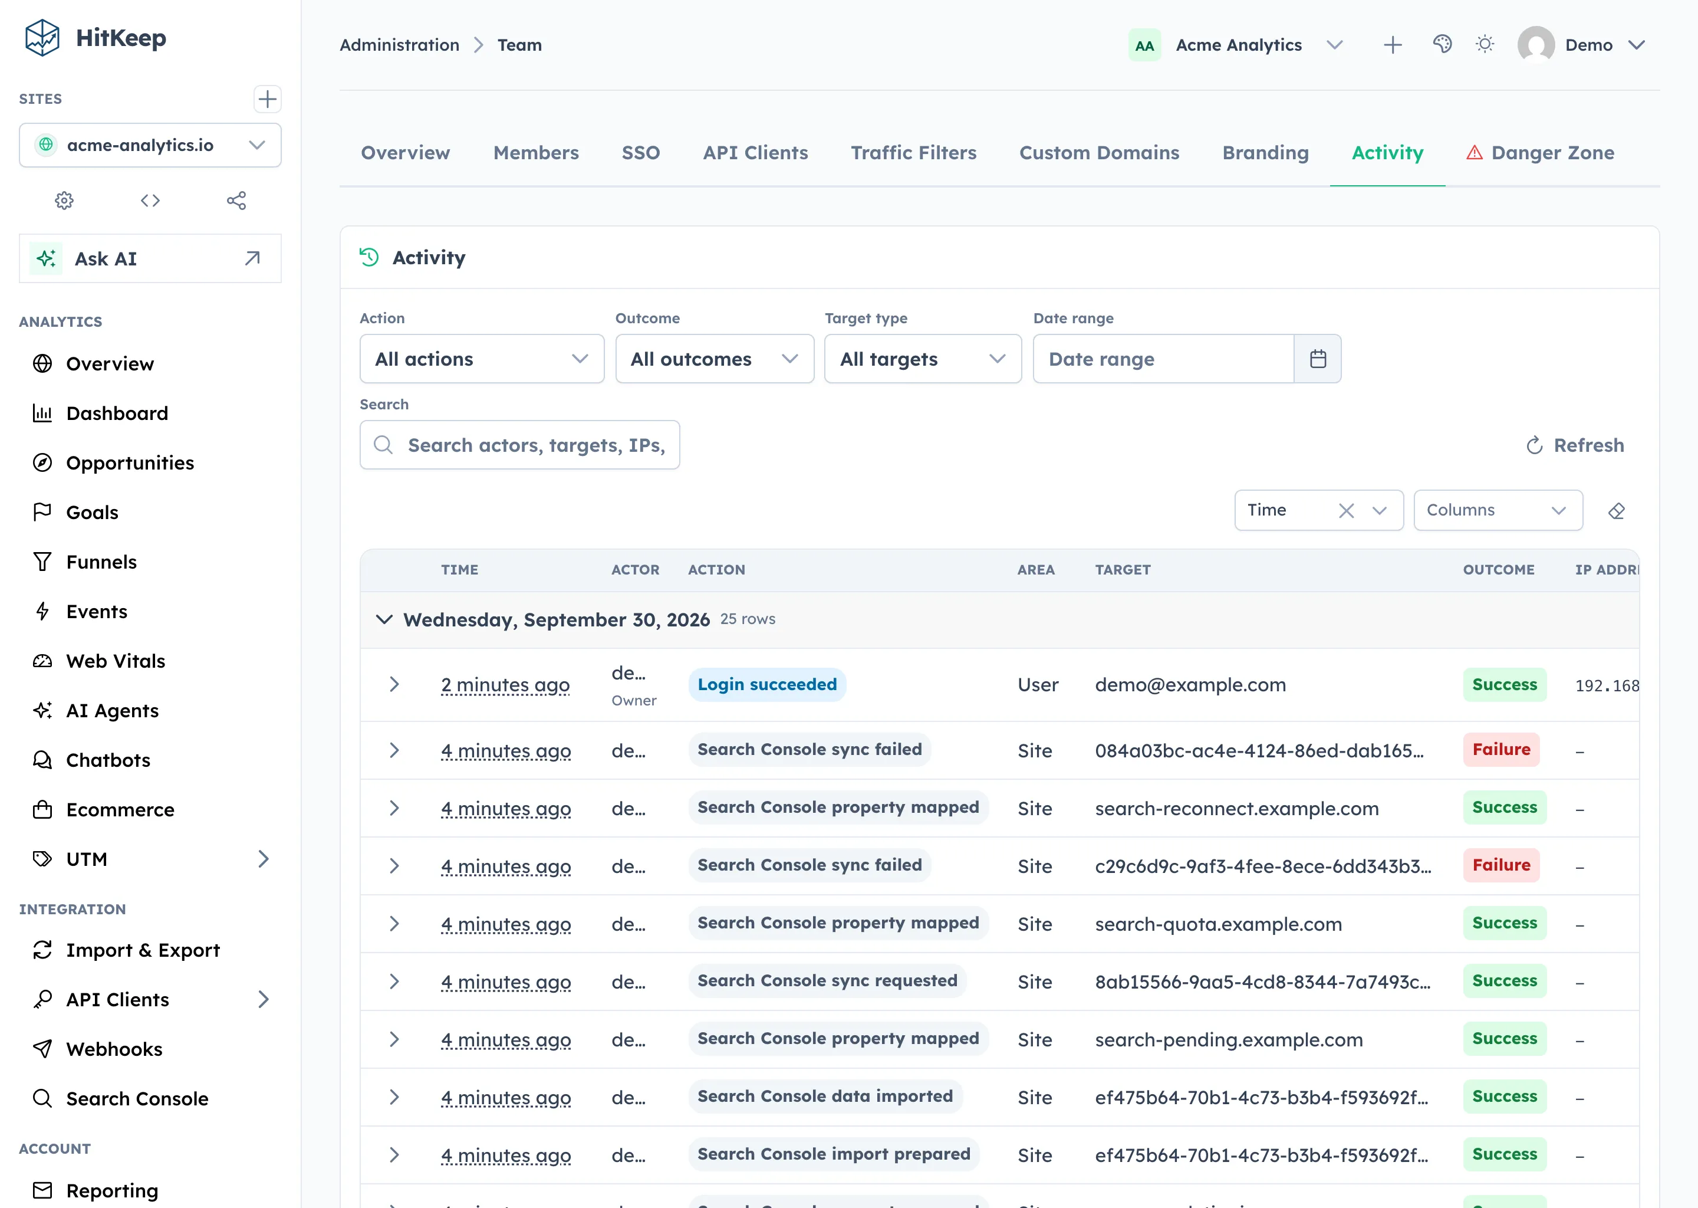Open site settings gear icon
This screenshot has height=1208, width=1698.
coord(64,200)
